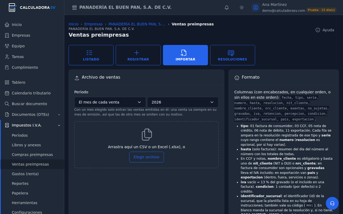Select the Importar tab
This screenshot has height=214, width=343.
[x=185, y=55]
